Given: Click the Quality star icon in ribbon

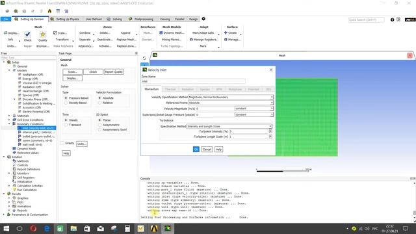Looking at the screenshot, I should [42, 34].
